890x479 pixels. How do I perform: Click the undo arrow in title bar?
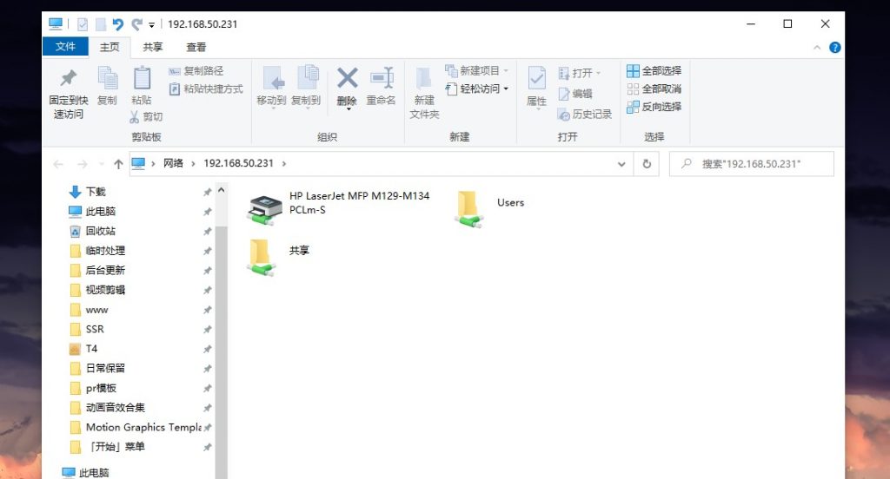[117, 24]
